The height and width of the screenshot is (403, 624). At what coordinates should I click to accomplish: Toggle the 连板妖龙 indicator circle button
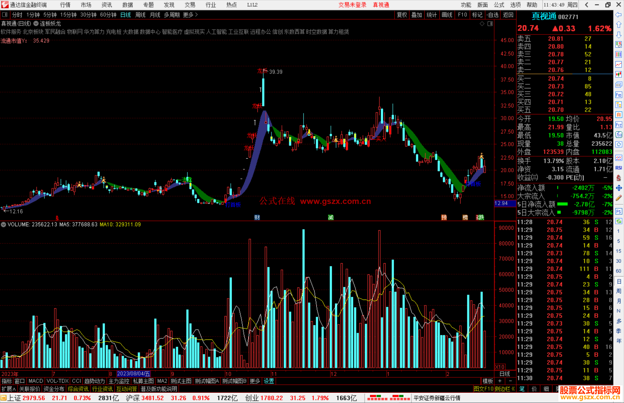click(36, 23)
